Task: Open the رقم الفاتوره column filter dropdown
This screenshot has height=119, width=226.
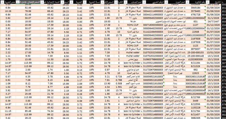Action: point(187,2)
